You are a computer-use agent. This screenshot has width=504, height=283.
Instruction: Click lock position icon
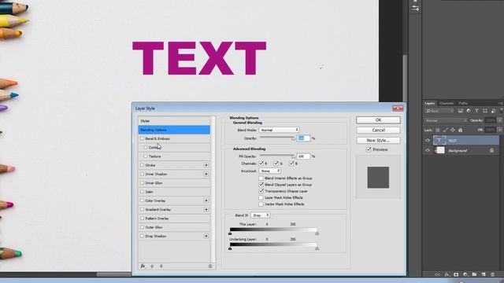[x=453, y=130]
